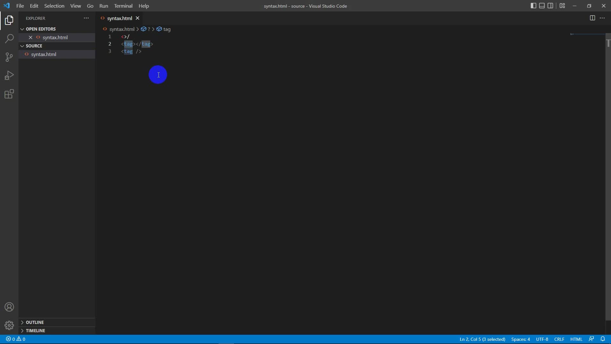The width and height of the screenshot is (611, 344).
Task: Expand the Outline section
Action: tap(35, 322)
